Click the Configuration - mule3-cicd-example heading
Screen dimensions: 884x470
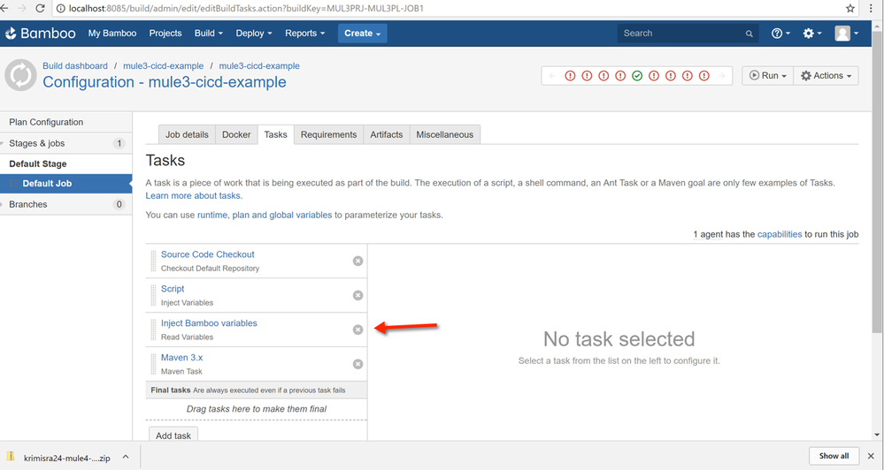(165, 82)
